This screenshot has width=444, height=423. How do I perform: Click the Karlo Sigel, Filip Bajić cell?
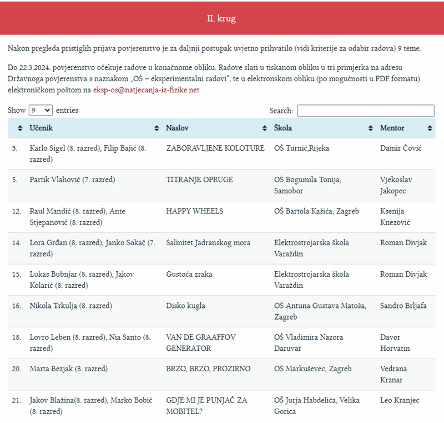coord(88,153)
